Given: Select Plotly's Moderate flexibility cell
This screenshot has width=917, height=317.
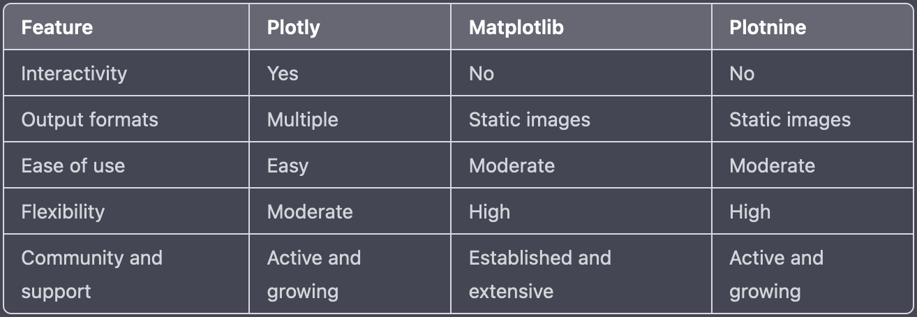Looking at the screenshot, I should tap(350, 212).
